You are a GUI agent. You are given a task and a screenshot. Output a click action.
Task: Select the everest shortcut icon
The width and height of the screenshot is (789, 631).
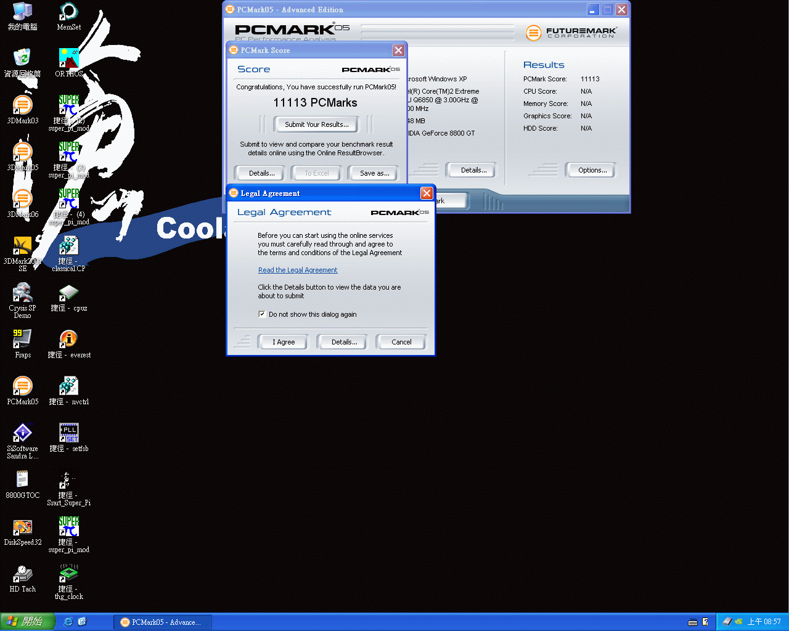click(x=68, y=344)
